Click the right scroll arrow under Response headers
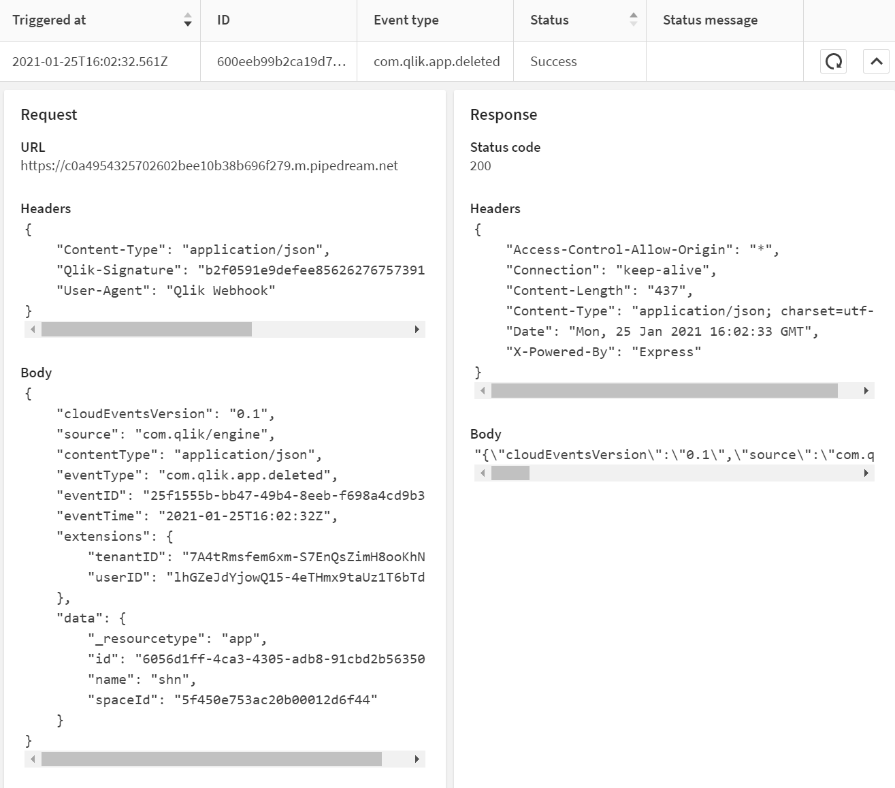The height and width of the screenshot is (788, 895). pos(867,390)
